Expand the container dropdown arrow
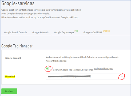This screenshot has width=131, height=96. 122,76
